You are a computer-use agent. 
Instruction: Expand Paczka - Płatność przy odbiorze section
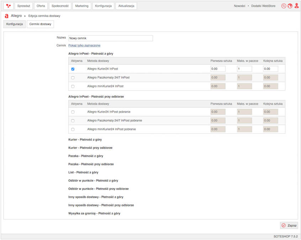coord(91,164)
